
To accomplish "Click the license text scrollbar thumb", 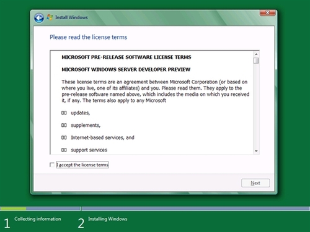I will point(256,61).
